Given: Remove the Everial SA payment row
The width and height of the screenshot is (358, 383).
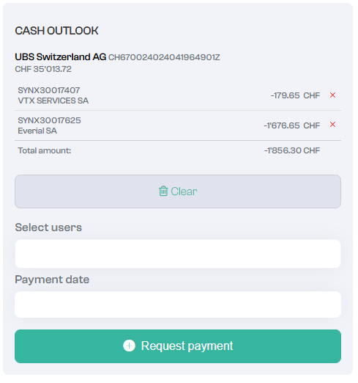Looking at the screenshot, I should coord(332,125).
